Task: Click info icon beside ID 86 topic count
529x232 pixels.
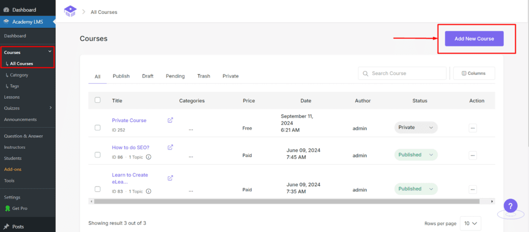Action: (149, 157)
